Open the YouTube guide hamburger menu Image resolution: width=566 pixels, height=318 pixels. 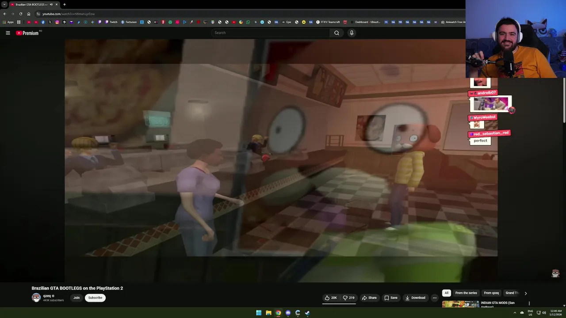coord(8,33)
